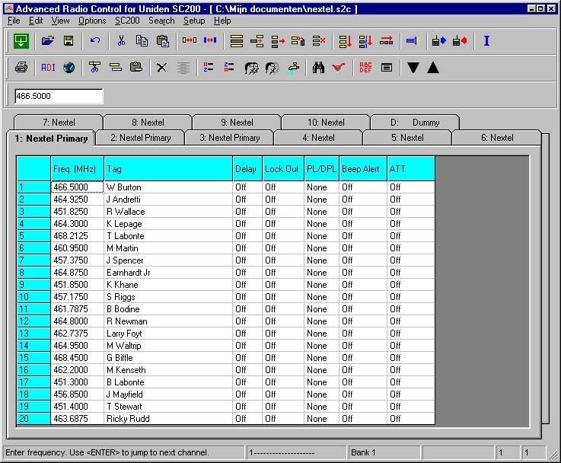Click the Lock Out cell in M Martin row
This screenshot has height=463, width=561.
click(x=283, y=248)
